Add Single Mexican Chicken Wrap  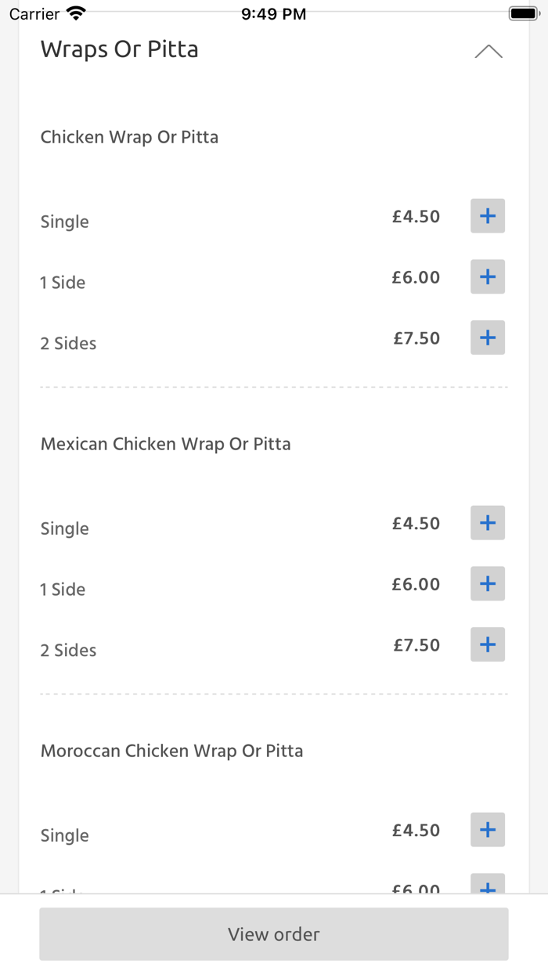point(487,522)
